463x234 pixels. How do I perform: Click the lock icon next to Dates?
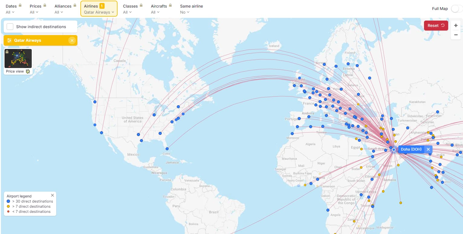click(x=20, y=5)
